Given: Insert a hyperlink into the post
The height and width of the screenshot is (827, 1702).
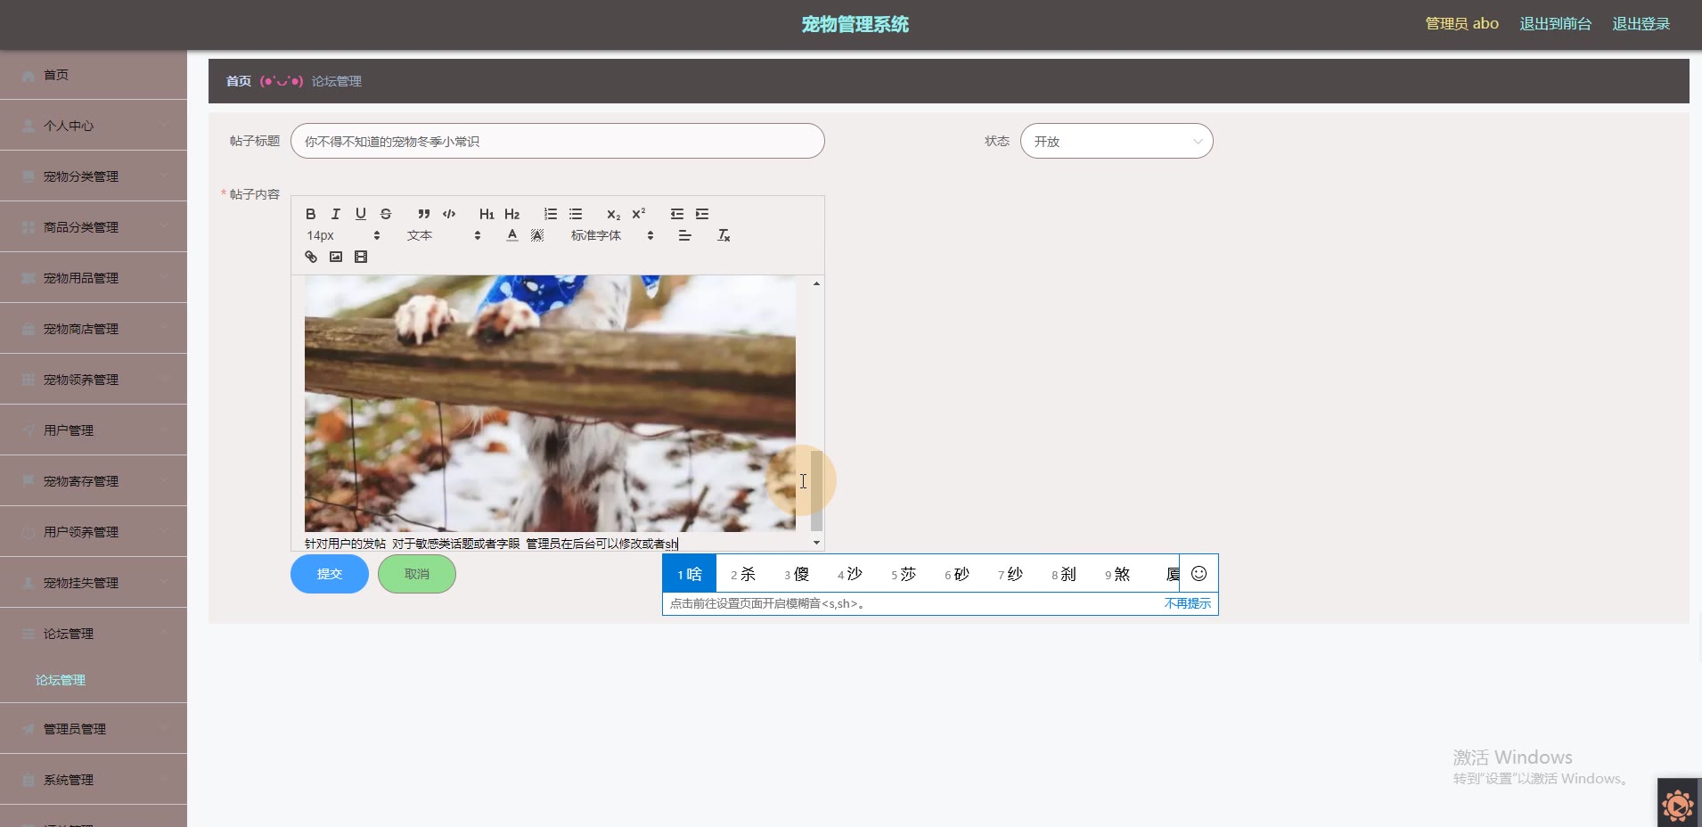Looking at the screenshot, I should pos(310,257).
